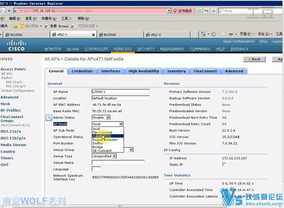Click the certificate error badge
Image resolution: width=284 pixels, height=208 pixels.
183,11
